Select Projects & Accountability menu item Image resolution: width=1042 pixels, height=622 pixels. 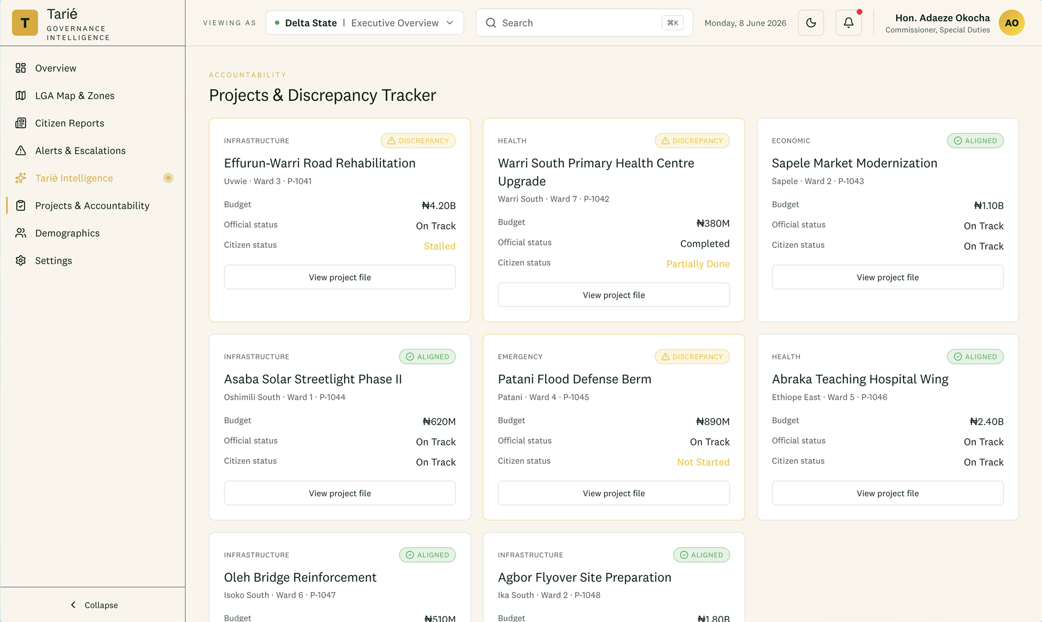pos(92,205)
